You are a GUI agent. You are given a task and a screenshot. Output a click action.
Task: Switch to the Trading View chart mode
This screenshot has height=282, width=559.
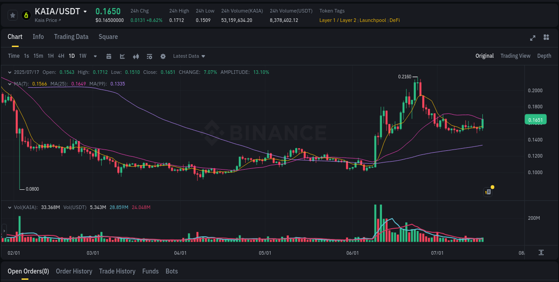[x=515, y=56]
